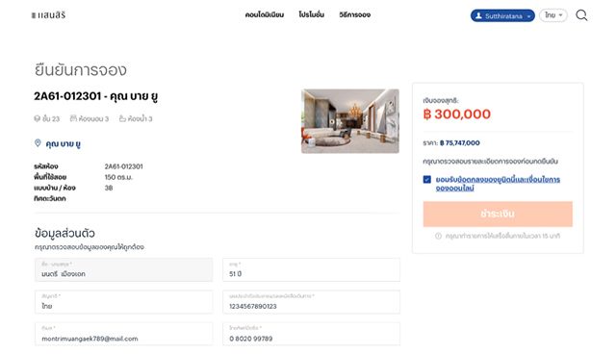
Task: Click the bedroom count icon
Action: pyautogui.click(x=73, y=118)
